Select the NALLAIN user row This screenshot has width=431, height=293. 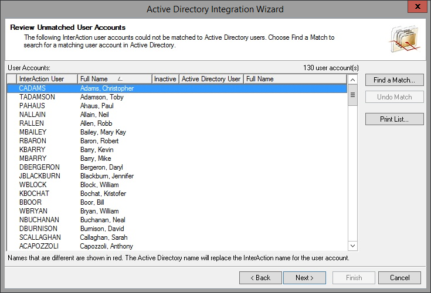tap(177, 115)
